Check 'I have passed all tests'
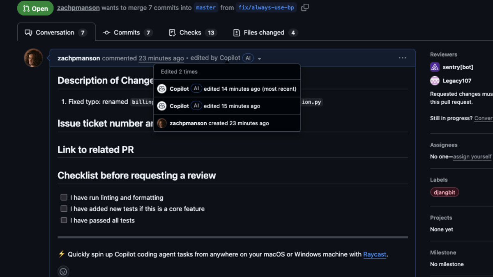Screen dimensions: 493x277 (64, 220)
